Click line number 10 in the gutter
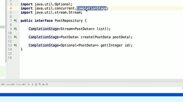The height and width of the screenshot is (102, 183). pos(10,33)
